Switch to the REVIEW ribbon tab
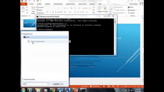 pyautogui.click(x=92, y=4)
